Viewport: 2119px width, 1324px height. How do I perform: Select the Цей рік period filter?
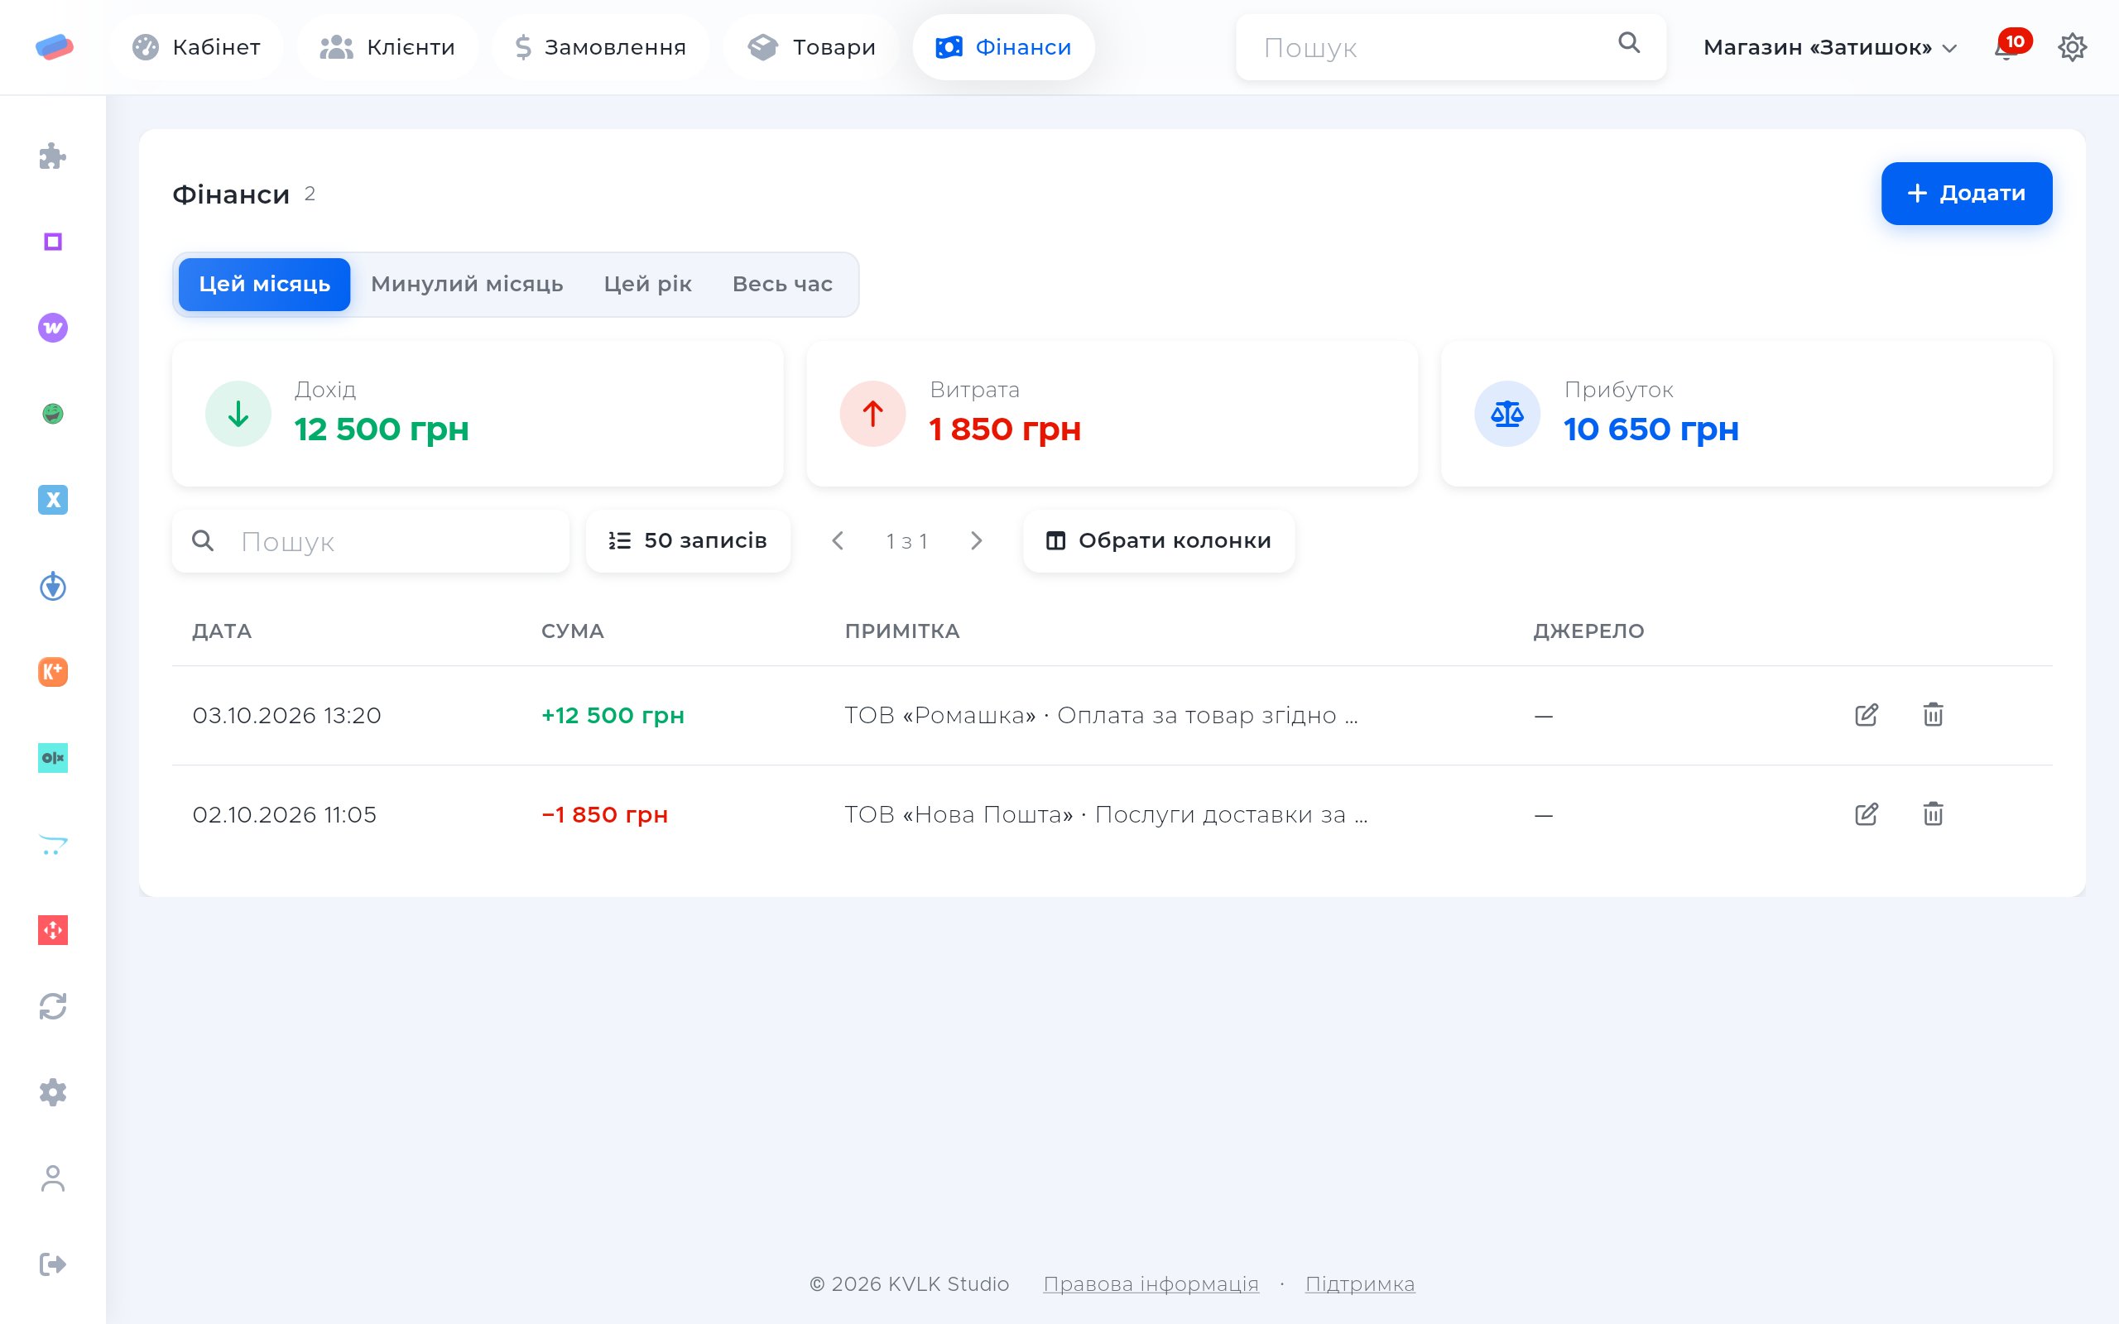click(x=648, y=285)
